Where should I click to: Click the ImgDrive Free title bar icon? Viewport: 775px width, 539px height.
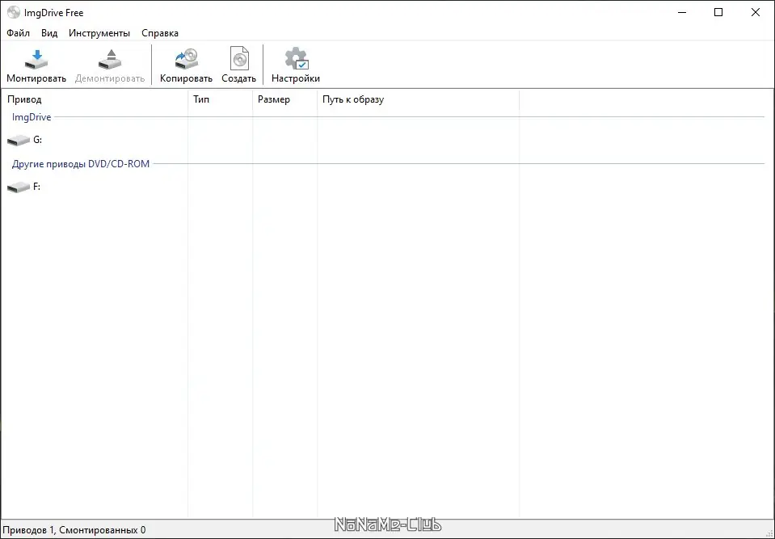pyautogui.click(x=14, y=12)
